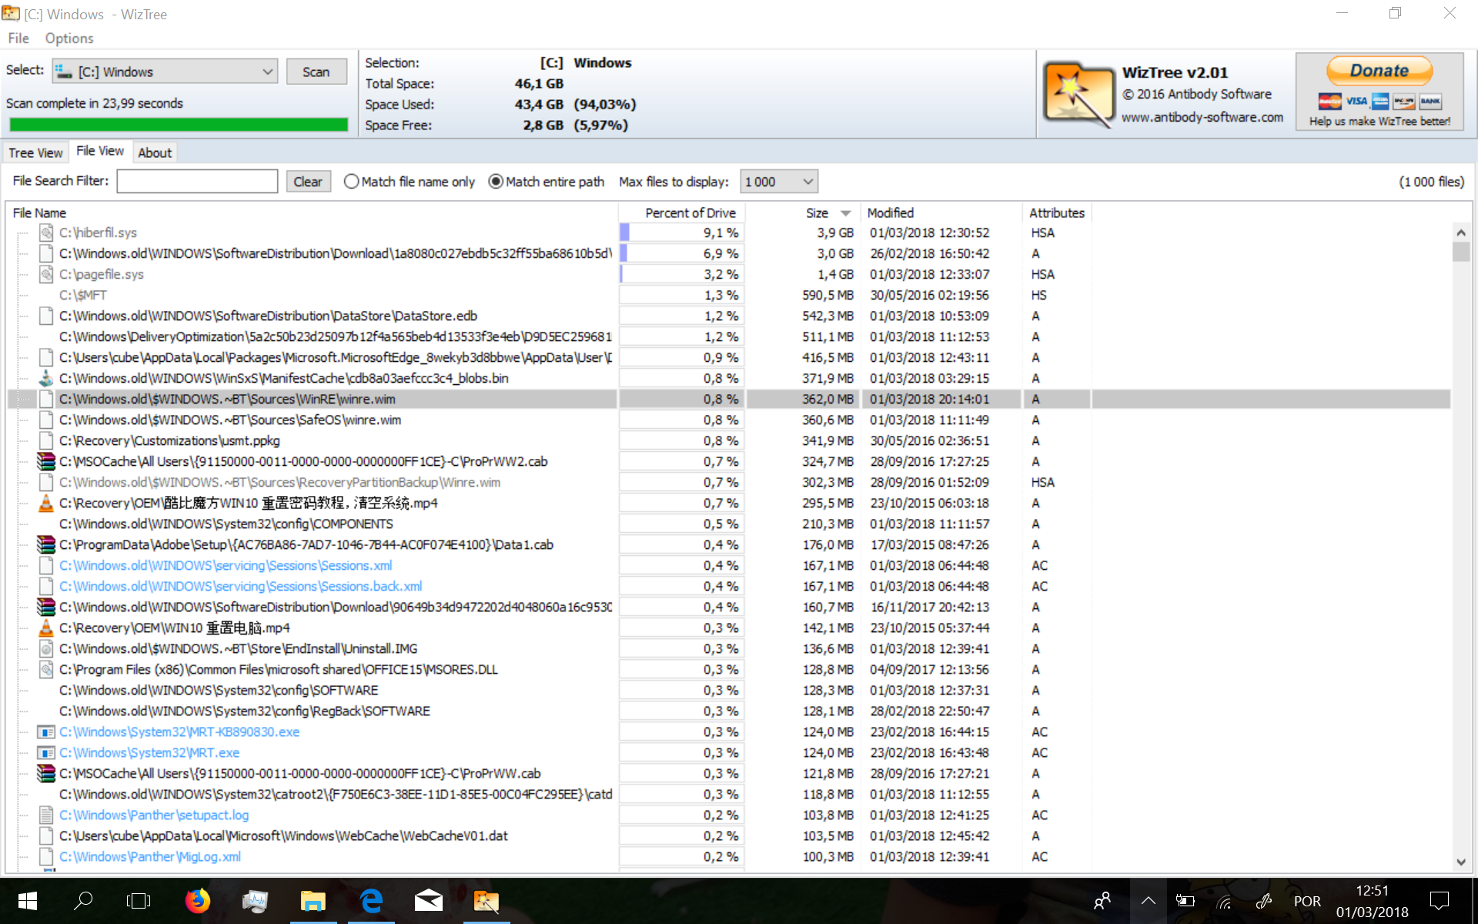Screen dimensions: 1478x924
Task: Open the Options menu
Action: point(69,38)
